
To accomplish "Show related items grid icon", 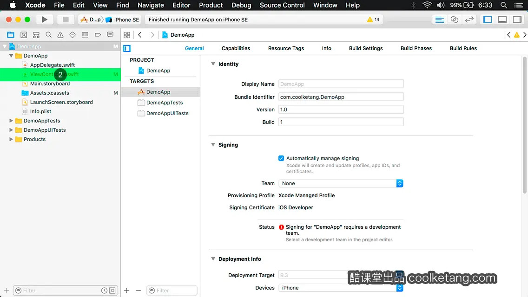I will 127,35.
